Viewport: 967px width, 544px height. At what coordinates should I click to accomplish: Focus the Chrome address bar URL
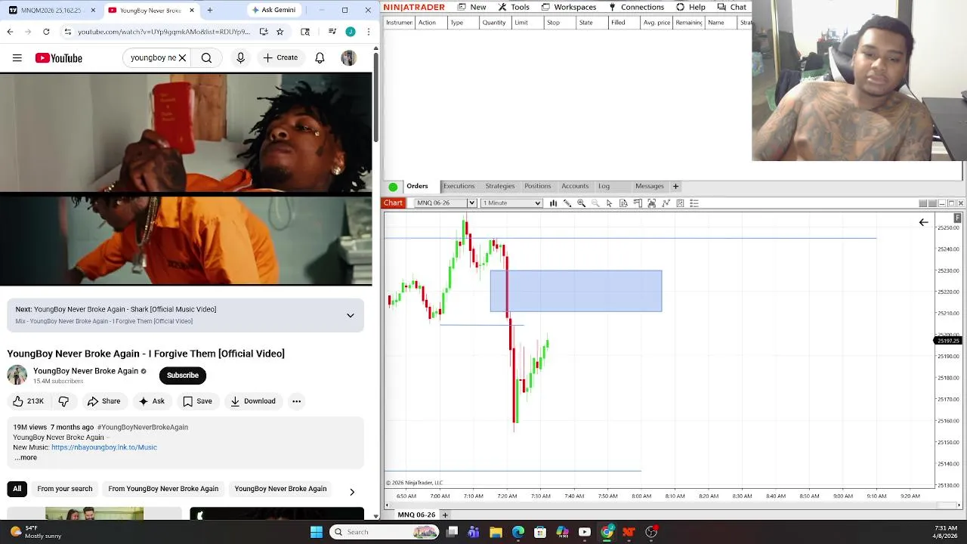click(x=164, y=32)
